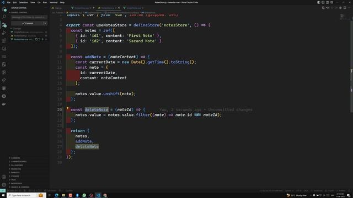Switch to the SingleNote.vue tab
The image size is (353, 198).
click(133, 8)
